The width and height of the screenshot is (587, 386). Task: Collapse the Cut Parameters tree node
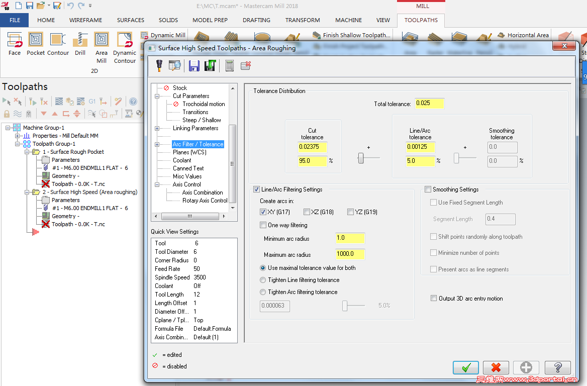point(157,96)
